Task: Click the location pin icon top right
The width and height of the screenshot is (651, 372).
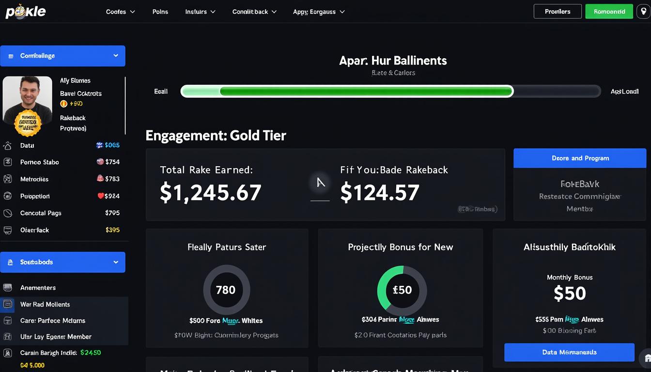Action: [642, 11]
